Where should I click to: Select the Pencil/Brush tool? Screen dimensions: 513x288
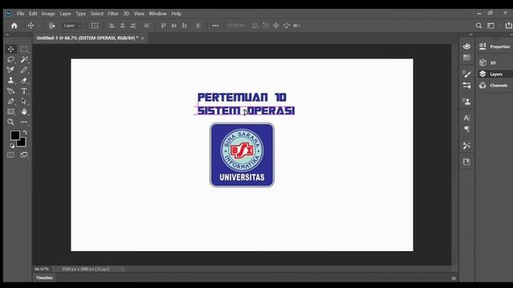pyautogui.click(x=24, y=70)
